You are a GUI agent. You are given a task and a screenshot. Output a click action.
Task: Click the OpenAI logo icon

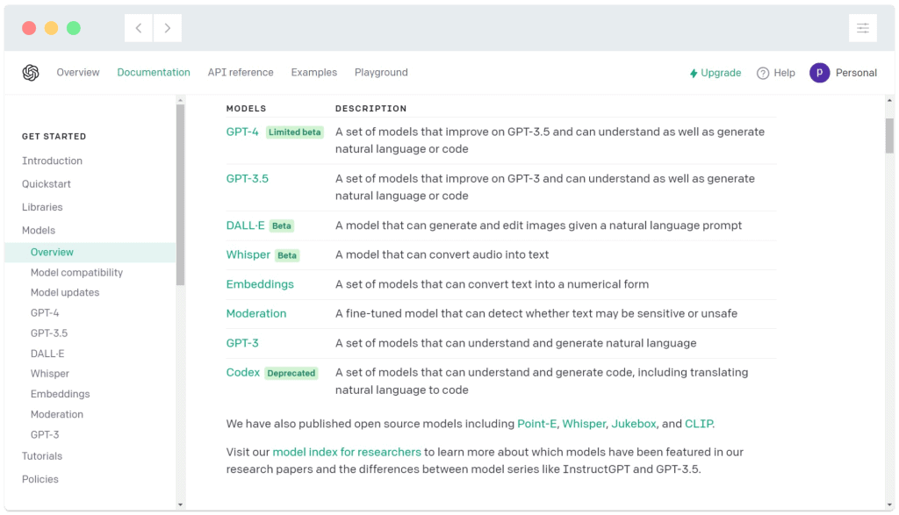[31, 73]
